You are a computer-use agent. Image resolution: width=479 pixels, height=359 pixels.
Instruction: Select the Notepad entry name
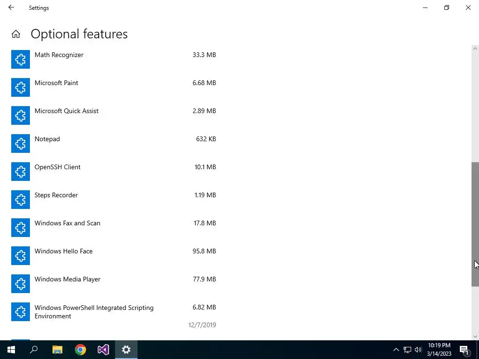pyautogui.click(x=47, y=139)
